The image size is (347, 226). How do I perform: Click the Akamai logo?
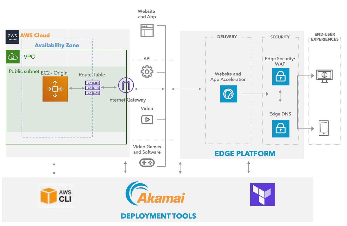(x=155, y=194)
